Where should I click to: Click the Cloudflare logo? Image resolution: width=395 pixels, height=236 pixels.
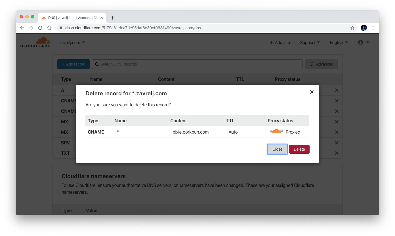[x=35, y=42]
